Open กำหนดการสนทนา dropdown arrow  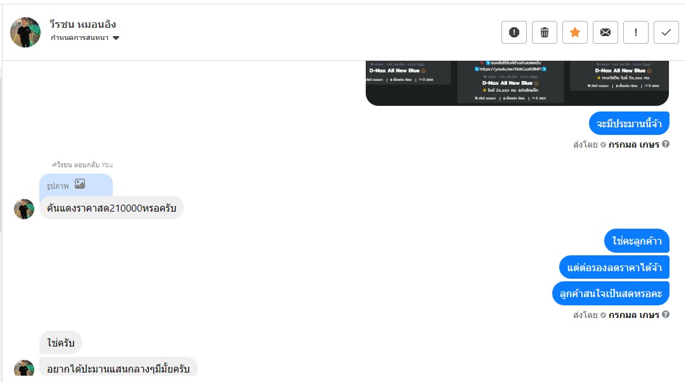tap(116, 38)
